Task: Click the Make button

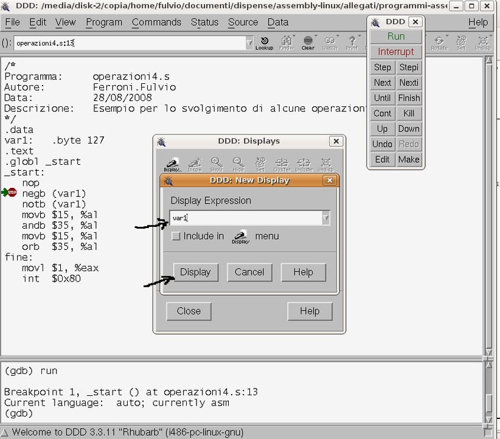Action: click(409, 159)
